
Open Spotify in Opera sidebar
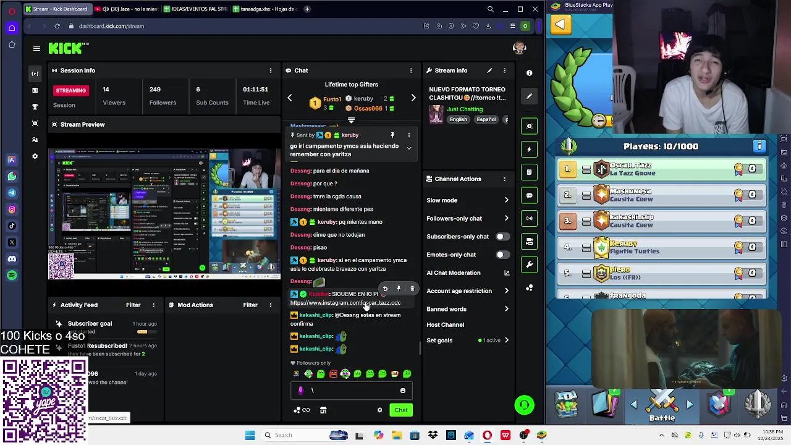[x=12, y=276]
